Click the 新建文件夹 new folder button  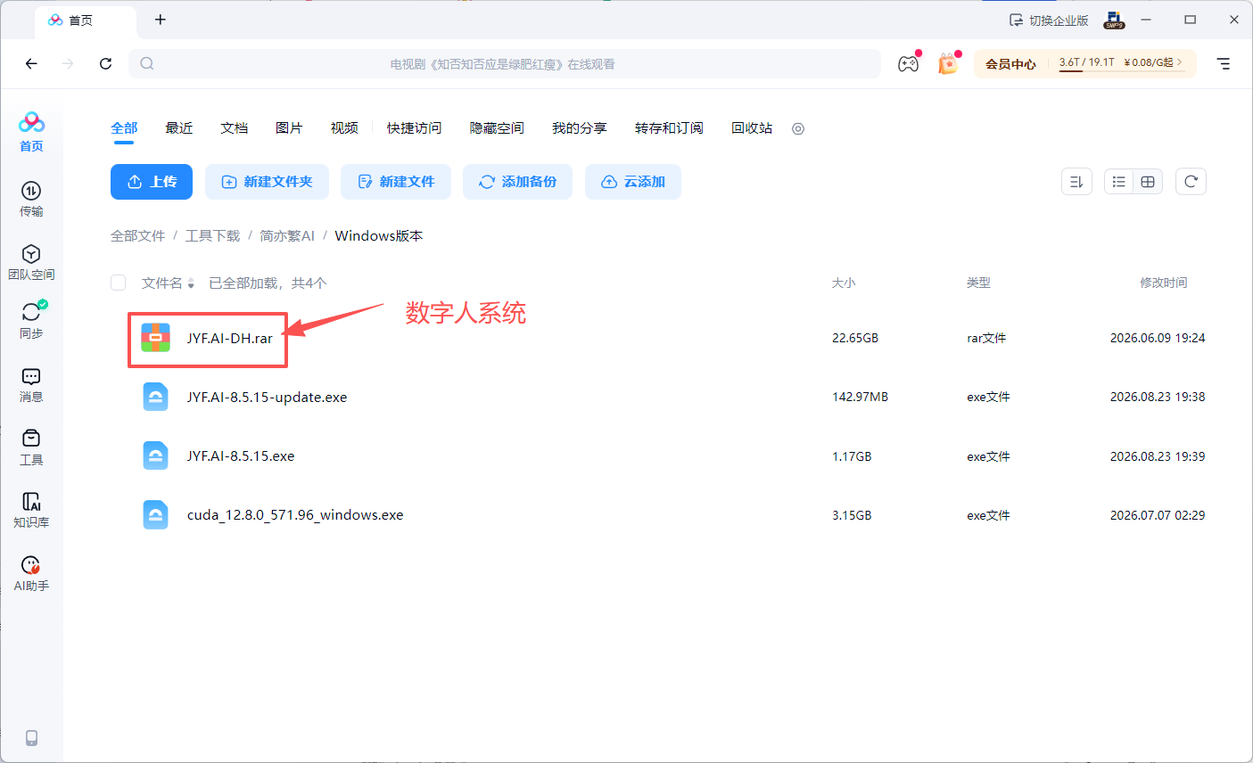tap(267, 182)
